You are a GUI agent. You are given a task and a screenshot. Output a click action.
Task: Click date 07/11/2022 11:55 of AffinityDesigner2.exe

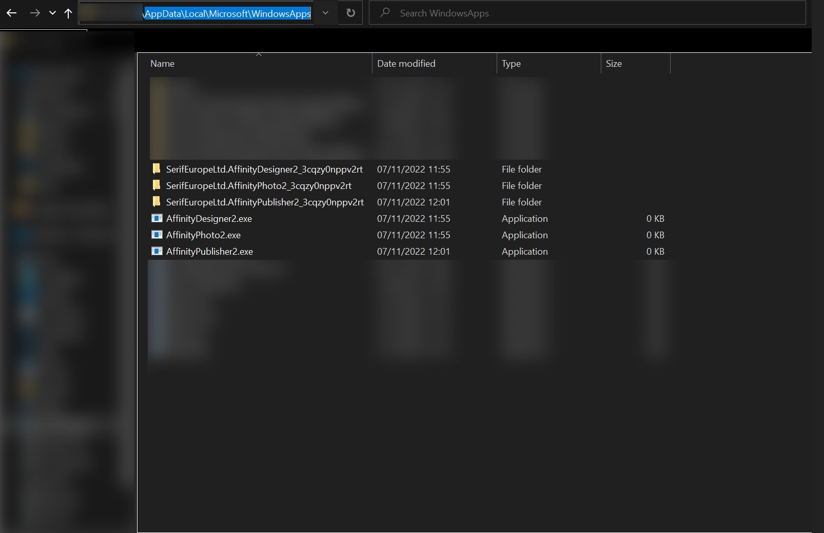click(414, 218)
